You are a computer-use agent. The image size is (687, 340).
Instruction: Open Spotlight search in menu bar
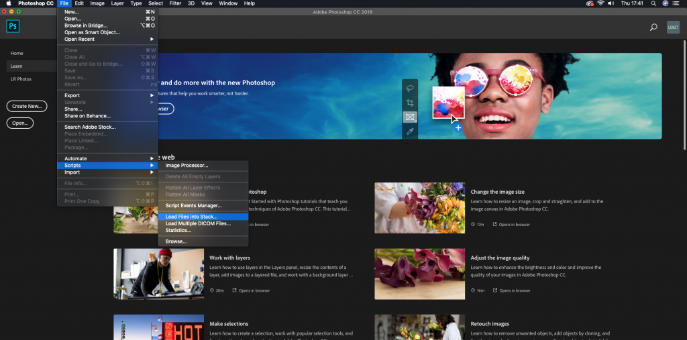tap(653, 3)
